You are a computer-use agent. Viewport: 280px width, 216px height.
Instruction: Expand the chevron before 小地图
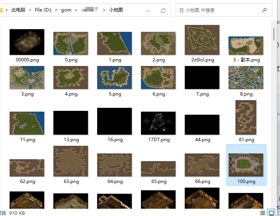pos(104,10)
